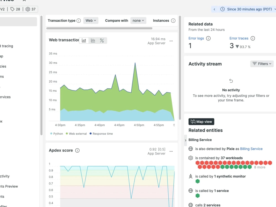The width and height of the screenshot is (276, 207).
Task: Open Transaction type info icon
Action: (x=79, y=21)
